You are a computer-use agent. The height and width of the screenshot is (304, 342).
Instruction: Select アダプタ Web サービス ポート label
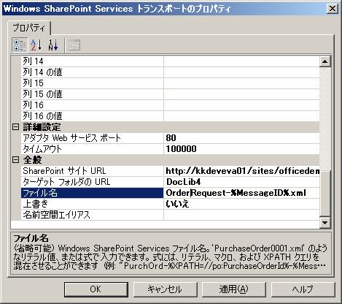click(x=93, y=138)
